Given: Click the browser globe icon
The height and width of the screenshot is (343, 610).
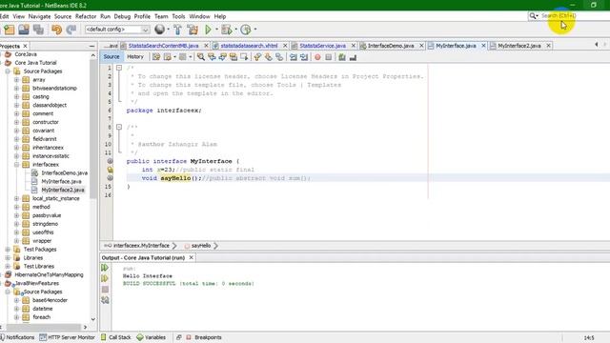Looking at the screenshot, I should [159, 30].
